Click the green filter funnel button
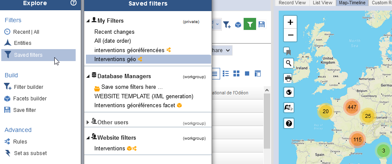 pos(250,24)
